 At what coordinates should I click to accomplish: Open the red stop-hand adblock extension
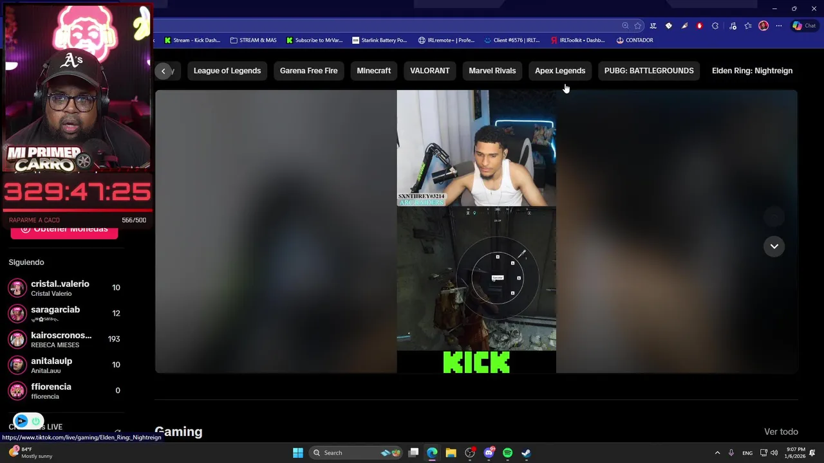tap(700, 26)
